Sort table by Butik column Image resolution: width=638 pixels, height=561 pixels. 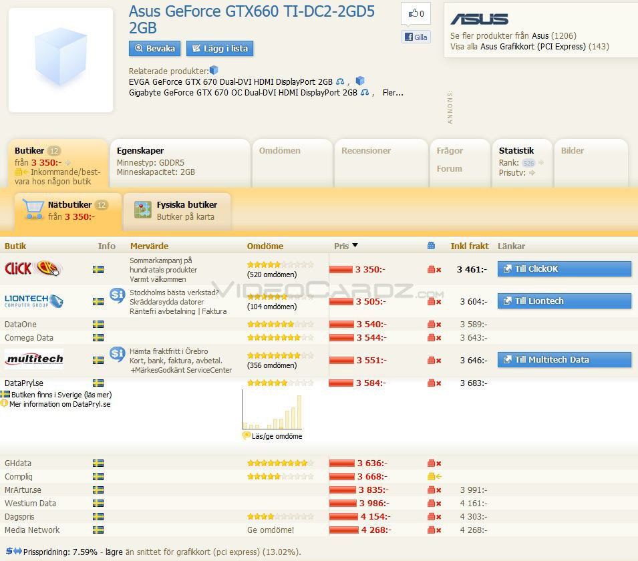[x=15, y=246]
